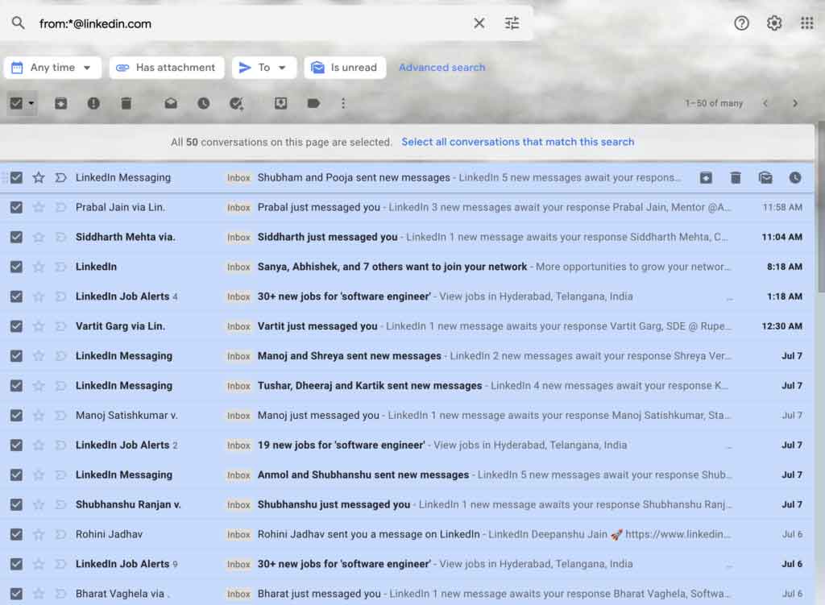Click the search query input field
The width and height of the screenshot is (825, 605).
click(252, 23)
